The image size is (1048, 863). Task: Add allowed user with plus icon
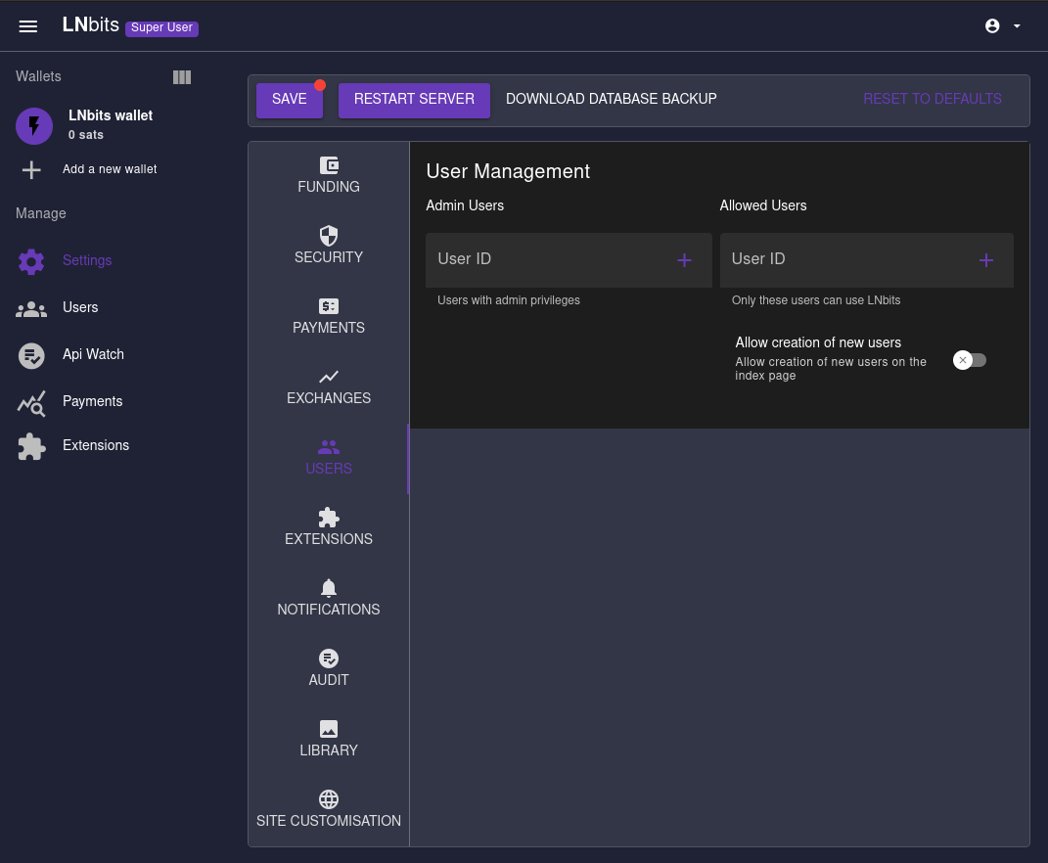985,260
